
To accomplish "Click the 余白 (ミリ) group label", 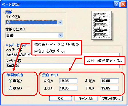I will pos(50,75).
